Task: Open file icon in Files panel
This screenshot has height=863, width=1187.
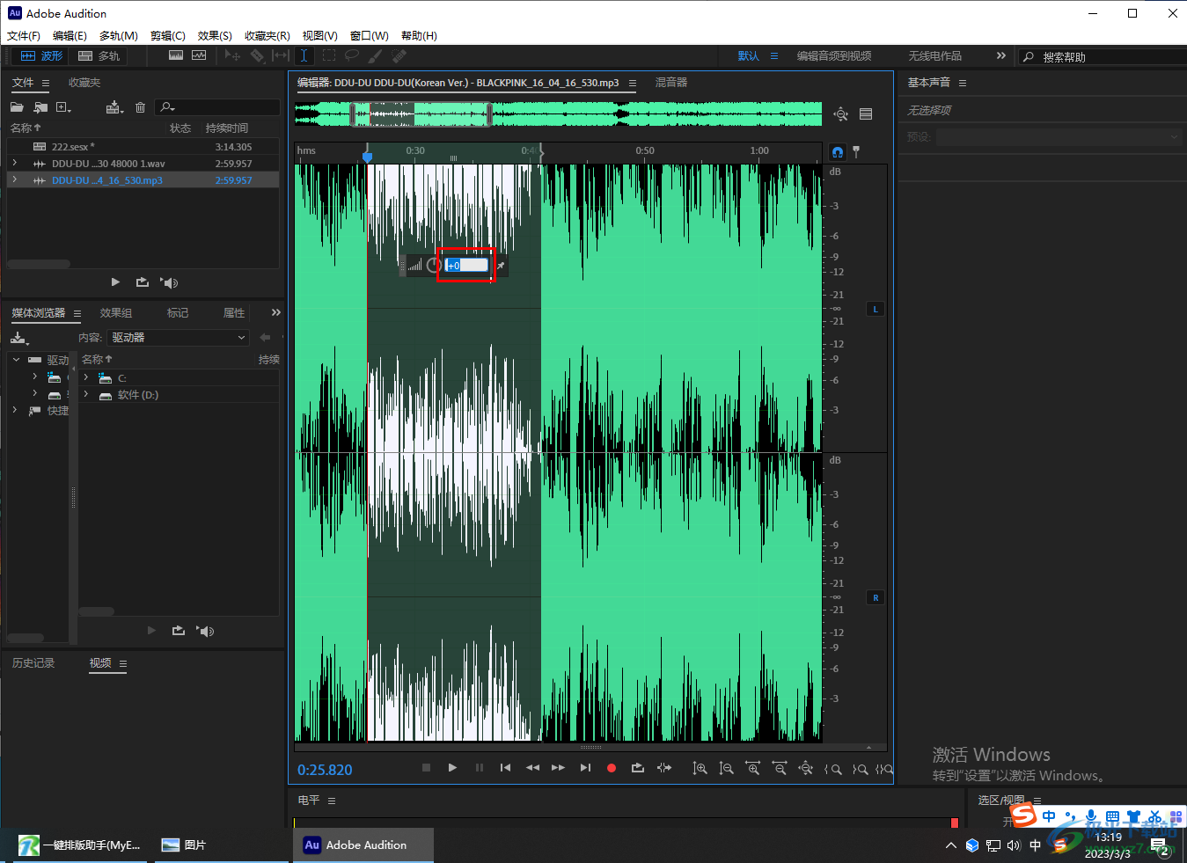Action: tap(17, 107)
